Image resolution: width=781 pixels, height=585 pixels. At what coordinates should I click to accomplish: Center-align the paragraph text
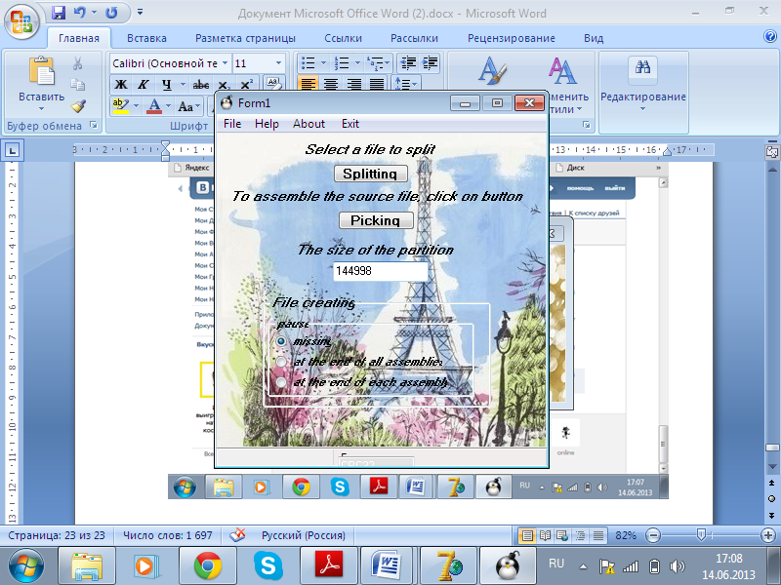pos(331,84)
